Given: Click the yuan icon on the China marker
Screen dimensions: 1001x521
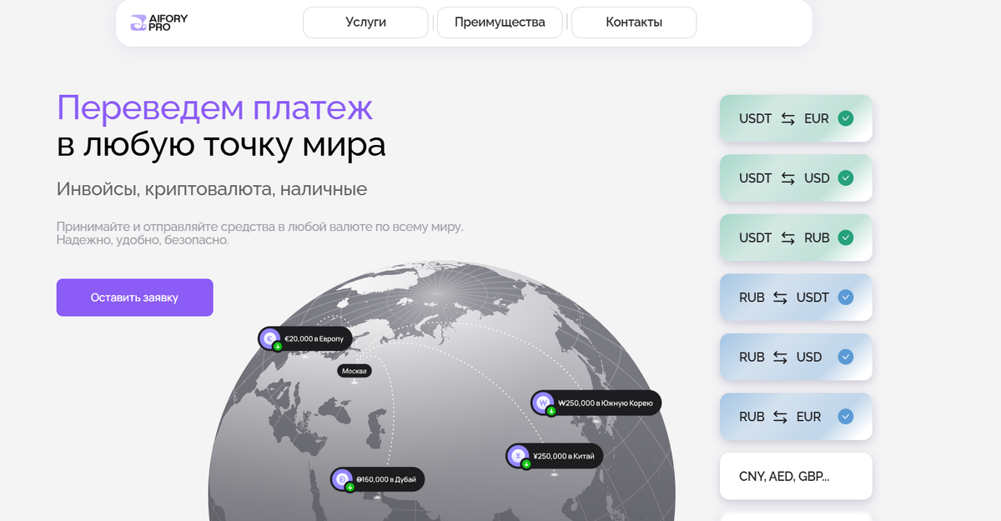Looking at the screenshot, I should coord(516,456).
